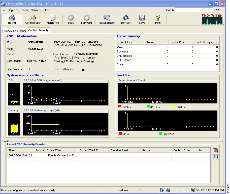Open the Wizards menu
This screenshot has height=194, width=230.
[x=37, y=10]
